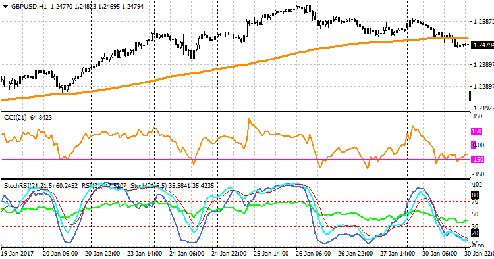Click the 25 Jan 14:00 time label
The width and height of the screenshot is (494, 259).
[x=271, y=253]
